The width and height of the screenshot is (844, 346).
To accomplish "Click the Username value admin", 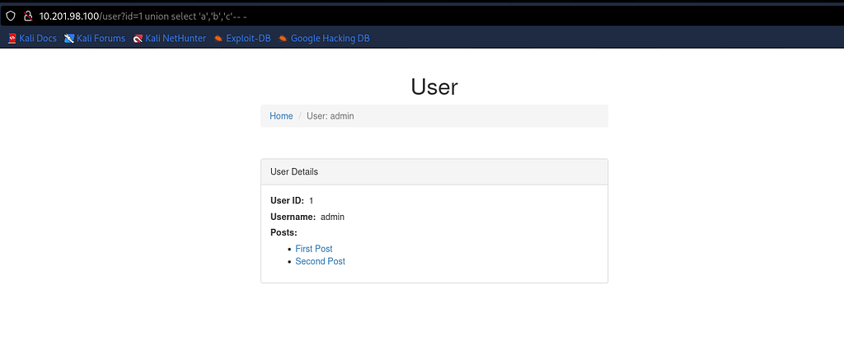I will [332, 217].
